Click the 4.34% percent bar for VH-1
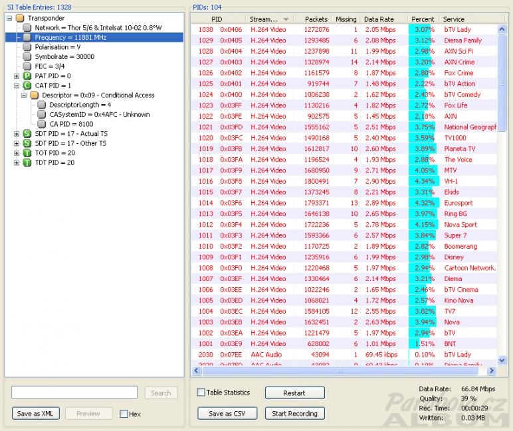513x431 pixels. coord(424,181)
